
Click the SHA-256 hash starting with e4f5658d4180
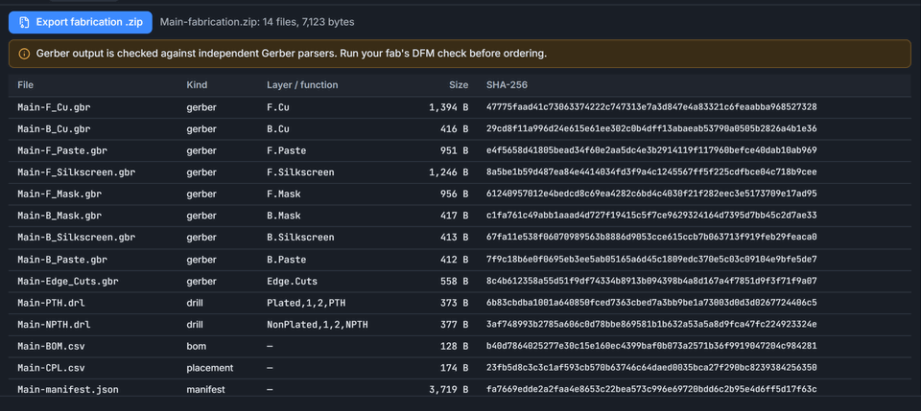(651, 150)
